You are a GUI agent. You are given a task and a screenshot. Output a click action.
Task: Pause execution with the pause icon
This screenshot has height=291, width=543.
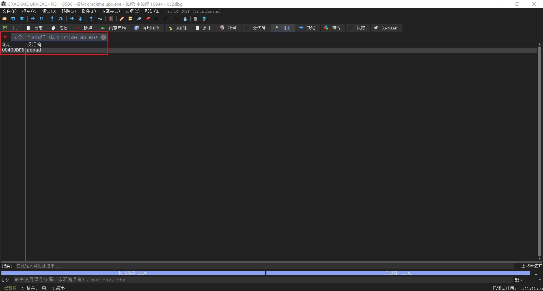click(41, 19)
